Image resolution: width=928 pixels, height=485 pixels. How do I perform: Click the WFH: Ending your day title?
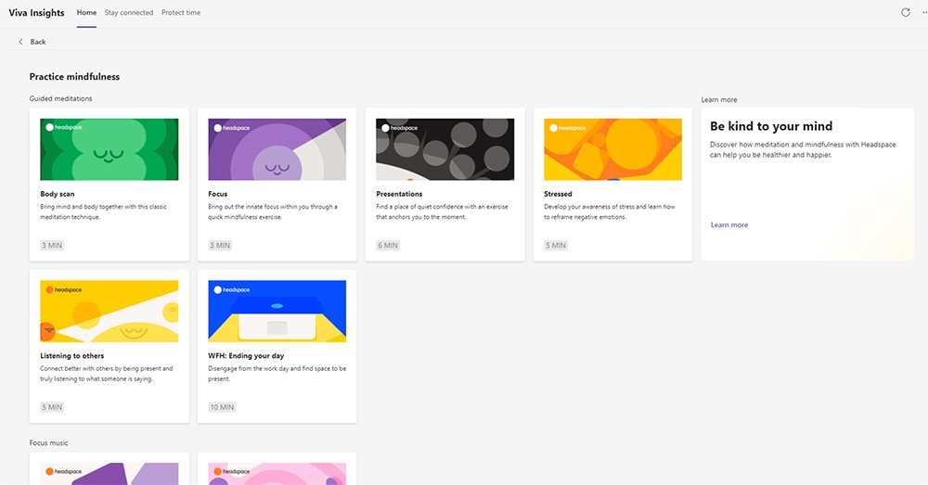(246, 356)
